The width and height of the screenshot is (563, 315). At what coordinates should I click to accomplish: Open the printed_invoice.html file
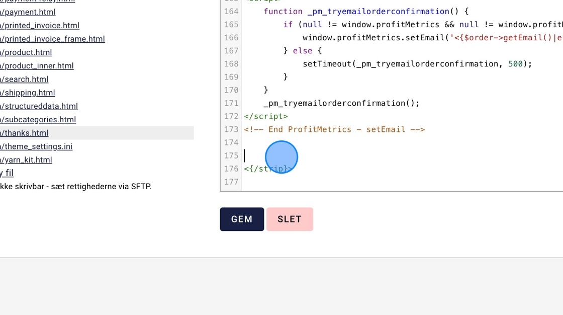[x=41, y=25]
